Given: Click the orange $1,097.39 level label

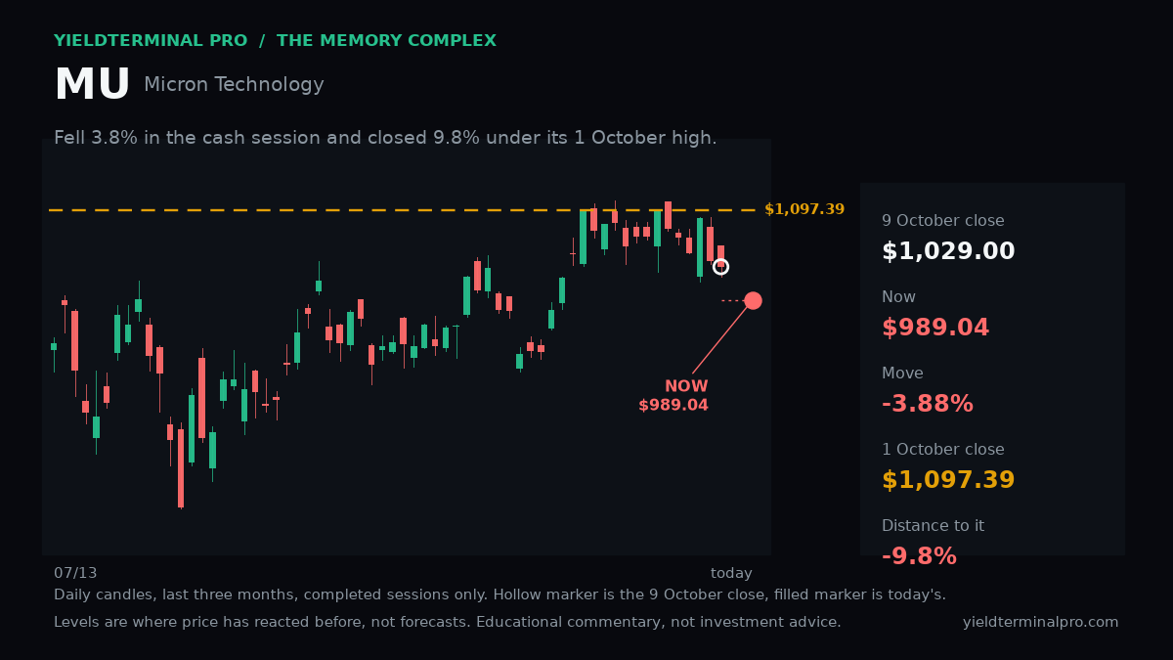Looking at the screenshot, I should pyautogui.click(x=804, y=209).
